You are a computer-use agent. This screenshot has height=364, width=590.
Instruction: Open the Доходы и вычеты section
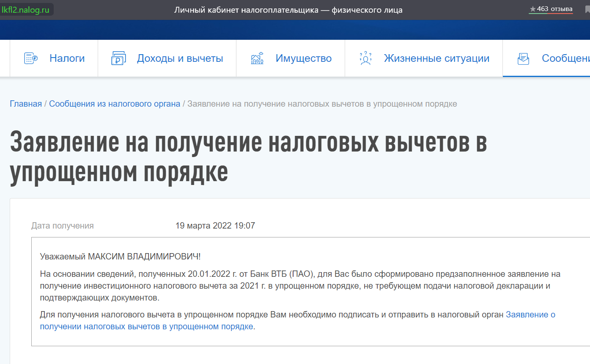180,58
